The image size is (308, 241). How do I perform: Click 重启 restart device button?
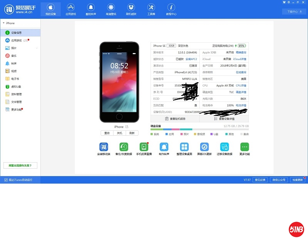[x=107, y=133]
